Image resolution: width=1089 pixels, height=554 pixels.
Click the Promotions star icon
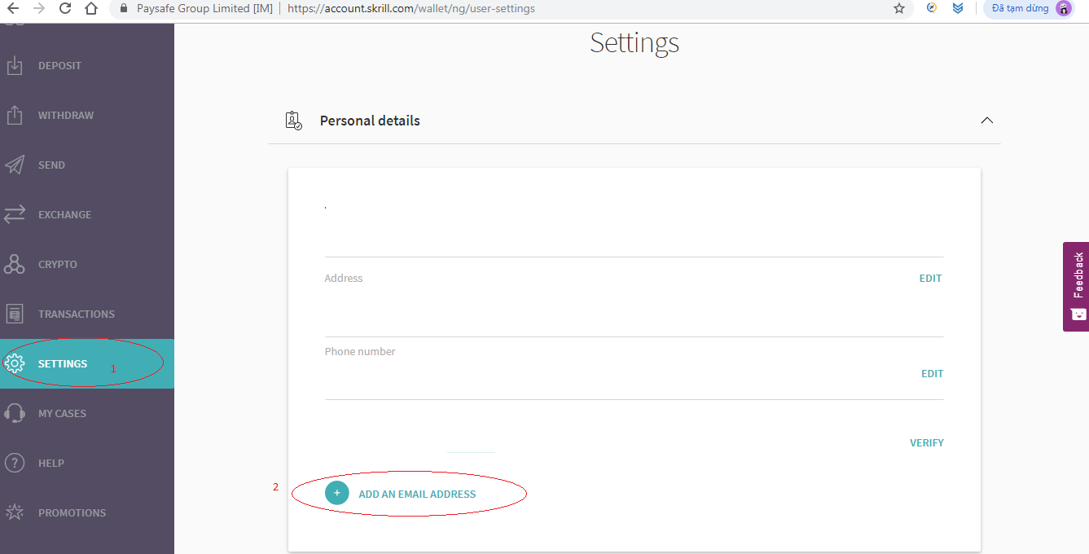pyautogui.click(x=15, y=512)
